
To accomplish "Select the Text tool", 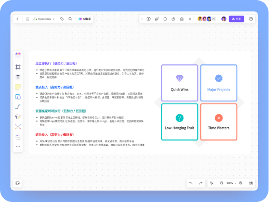I will click(18, 77).
